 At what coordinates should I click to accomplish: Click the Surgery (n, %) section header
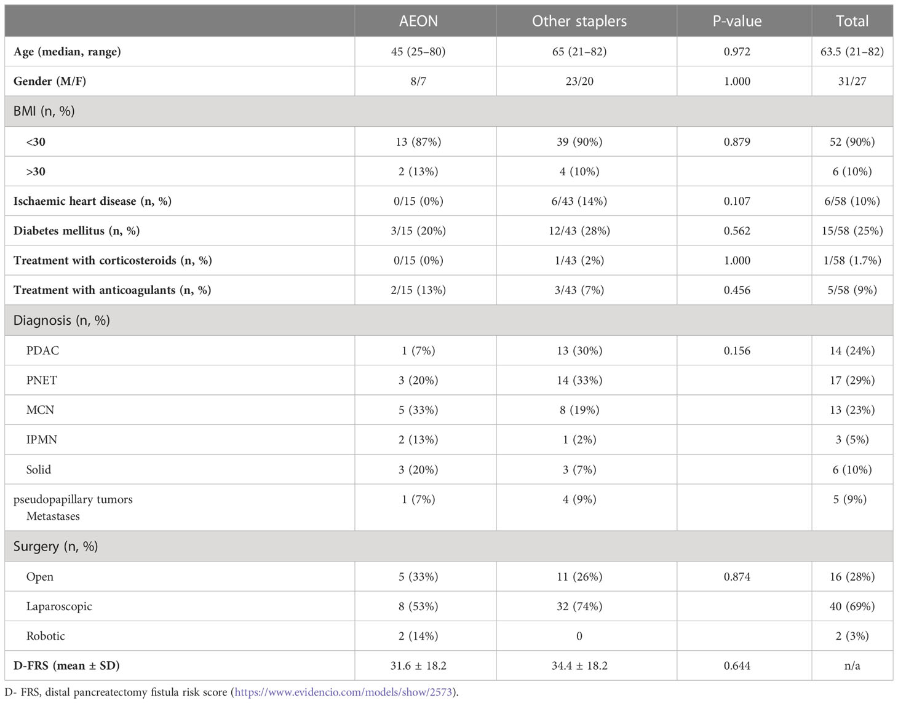point(55,547)
